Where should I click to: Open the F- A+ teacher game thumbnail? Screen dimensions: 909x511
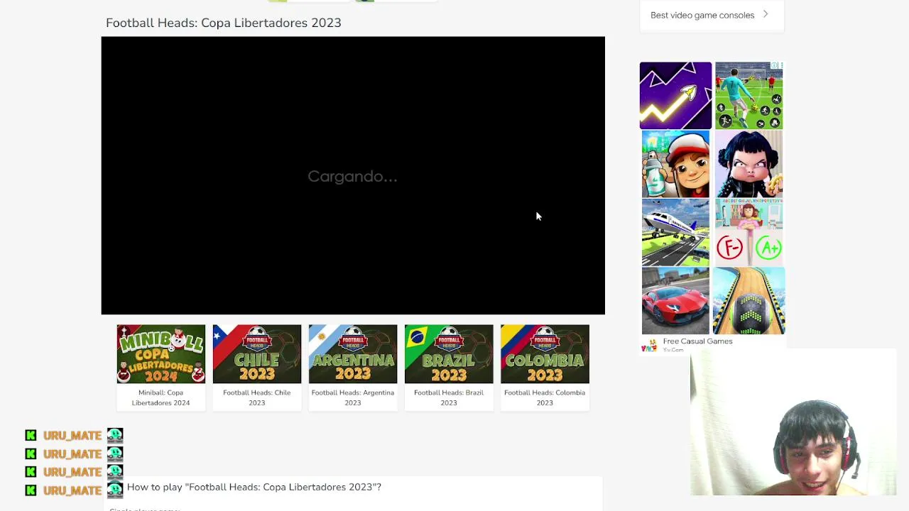point(749,232)
